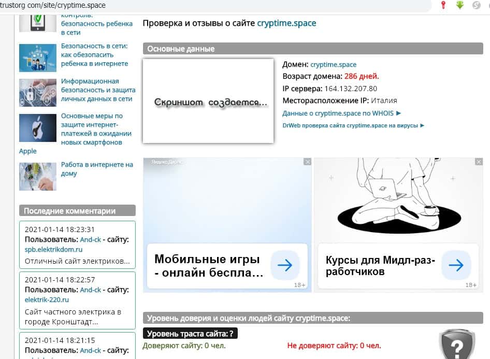
Task: Click the Основные данные section header
Action: 313,49
